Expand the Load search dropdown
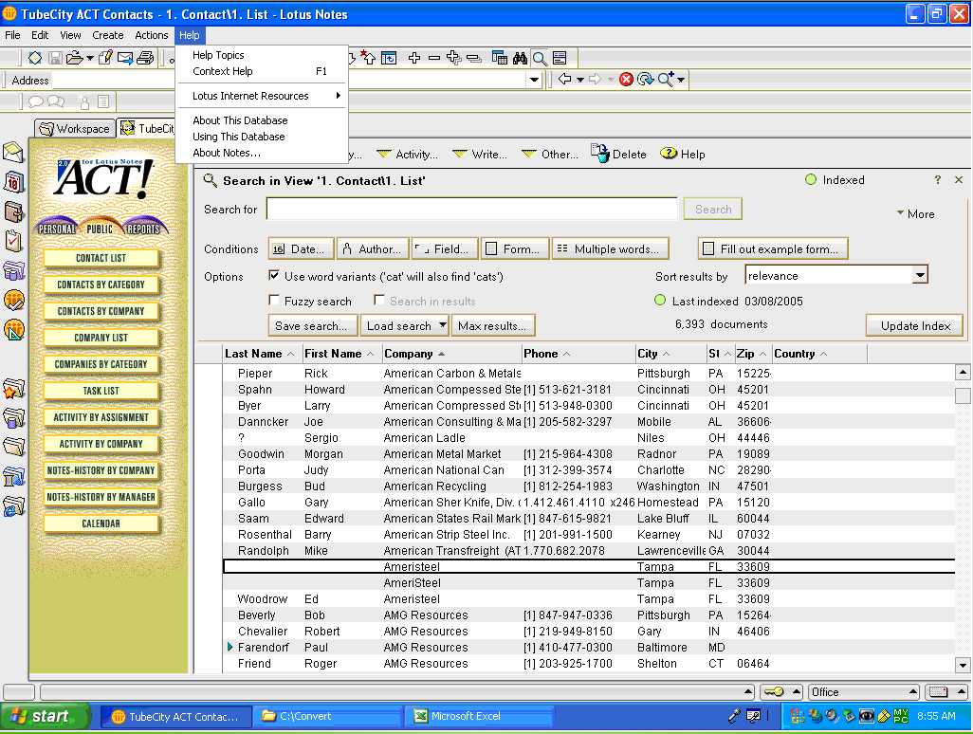This screenshot has height=734, width=973. tap(443, 324)
